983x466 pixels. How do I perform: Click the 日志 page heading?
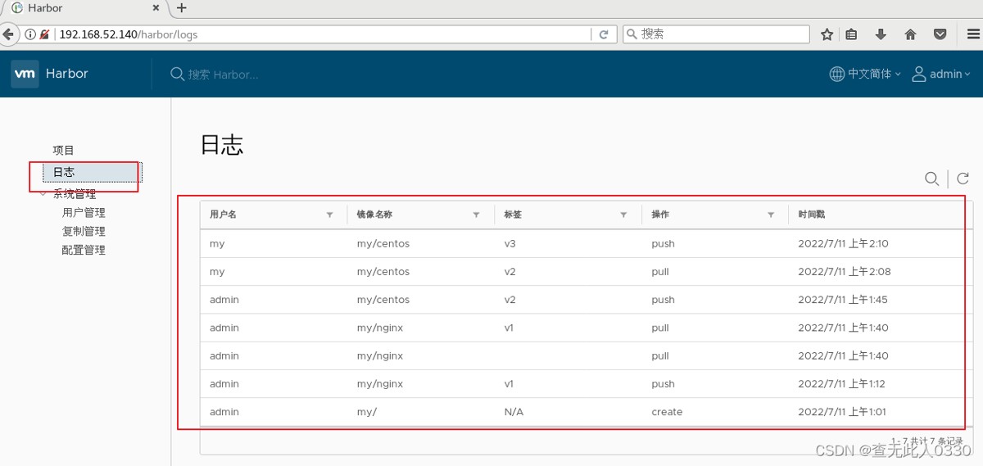(222, 146)
